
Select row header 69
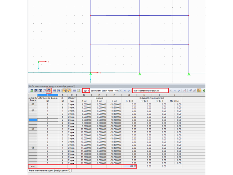(33, 148)
